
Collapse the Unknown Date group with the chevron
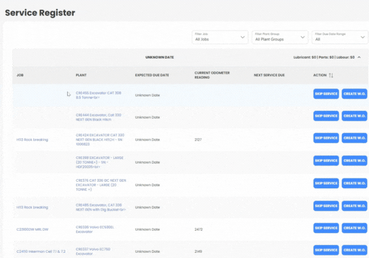[359, 57]
